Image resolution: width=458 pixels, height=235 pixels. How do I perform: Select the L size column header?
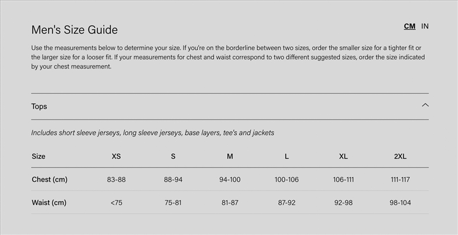pos(286,156)
